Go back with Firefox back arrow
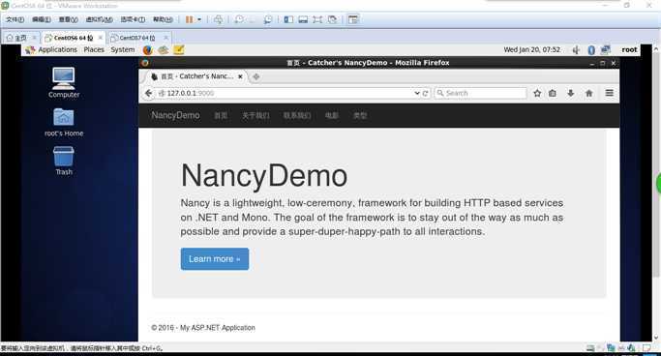Viewport: 661px width, 356px height. click(x=148, y=93)
